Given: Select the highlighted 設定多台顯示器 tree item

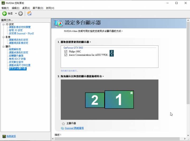Looking at the screenshot, I should tap(18, 68).
